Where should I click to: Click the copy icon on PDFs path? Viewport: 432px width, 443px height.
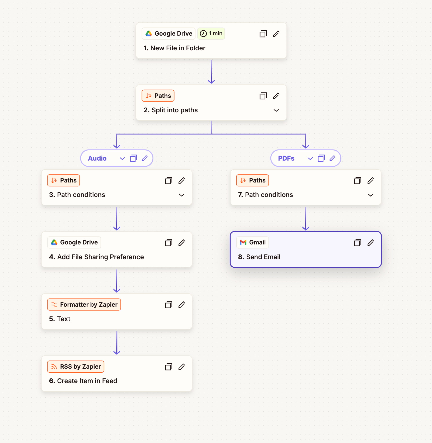(321, 158)
